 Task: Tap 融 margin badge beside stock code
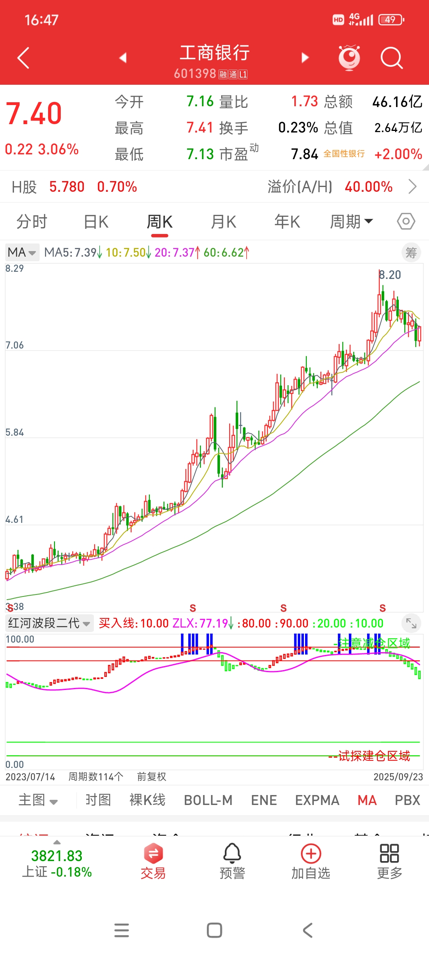(x=223, y=74)
